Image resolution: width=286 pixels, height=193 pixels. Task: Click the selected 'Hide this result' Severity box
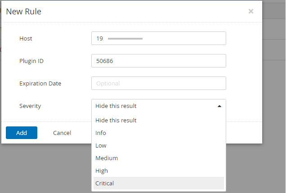click(x=158, y=106)
